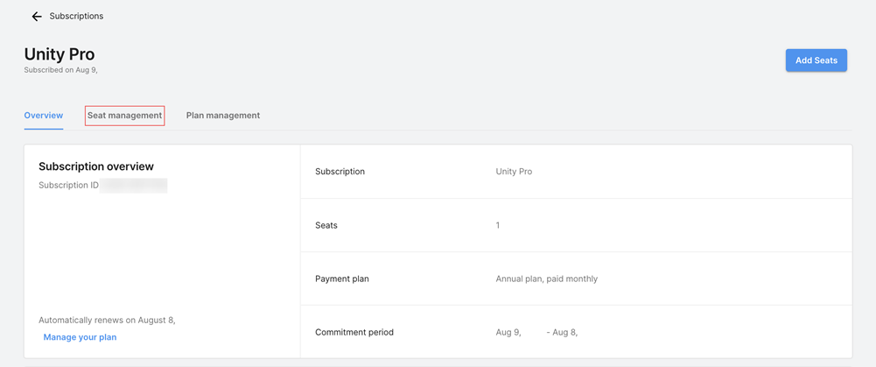
Task: Click the Subscription overview heading
Action: [x=96, y=166]
